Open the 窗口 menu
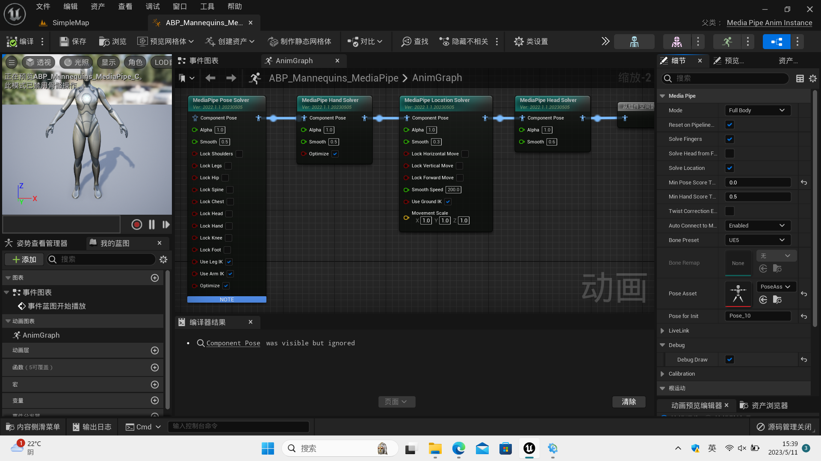Viewport: 821px width, 461px height. 180,6
